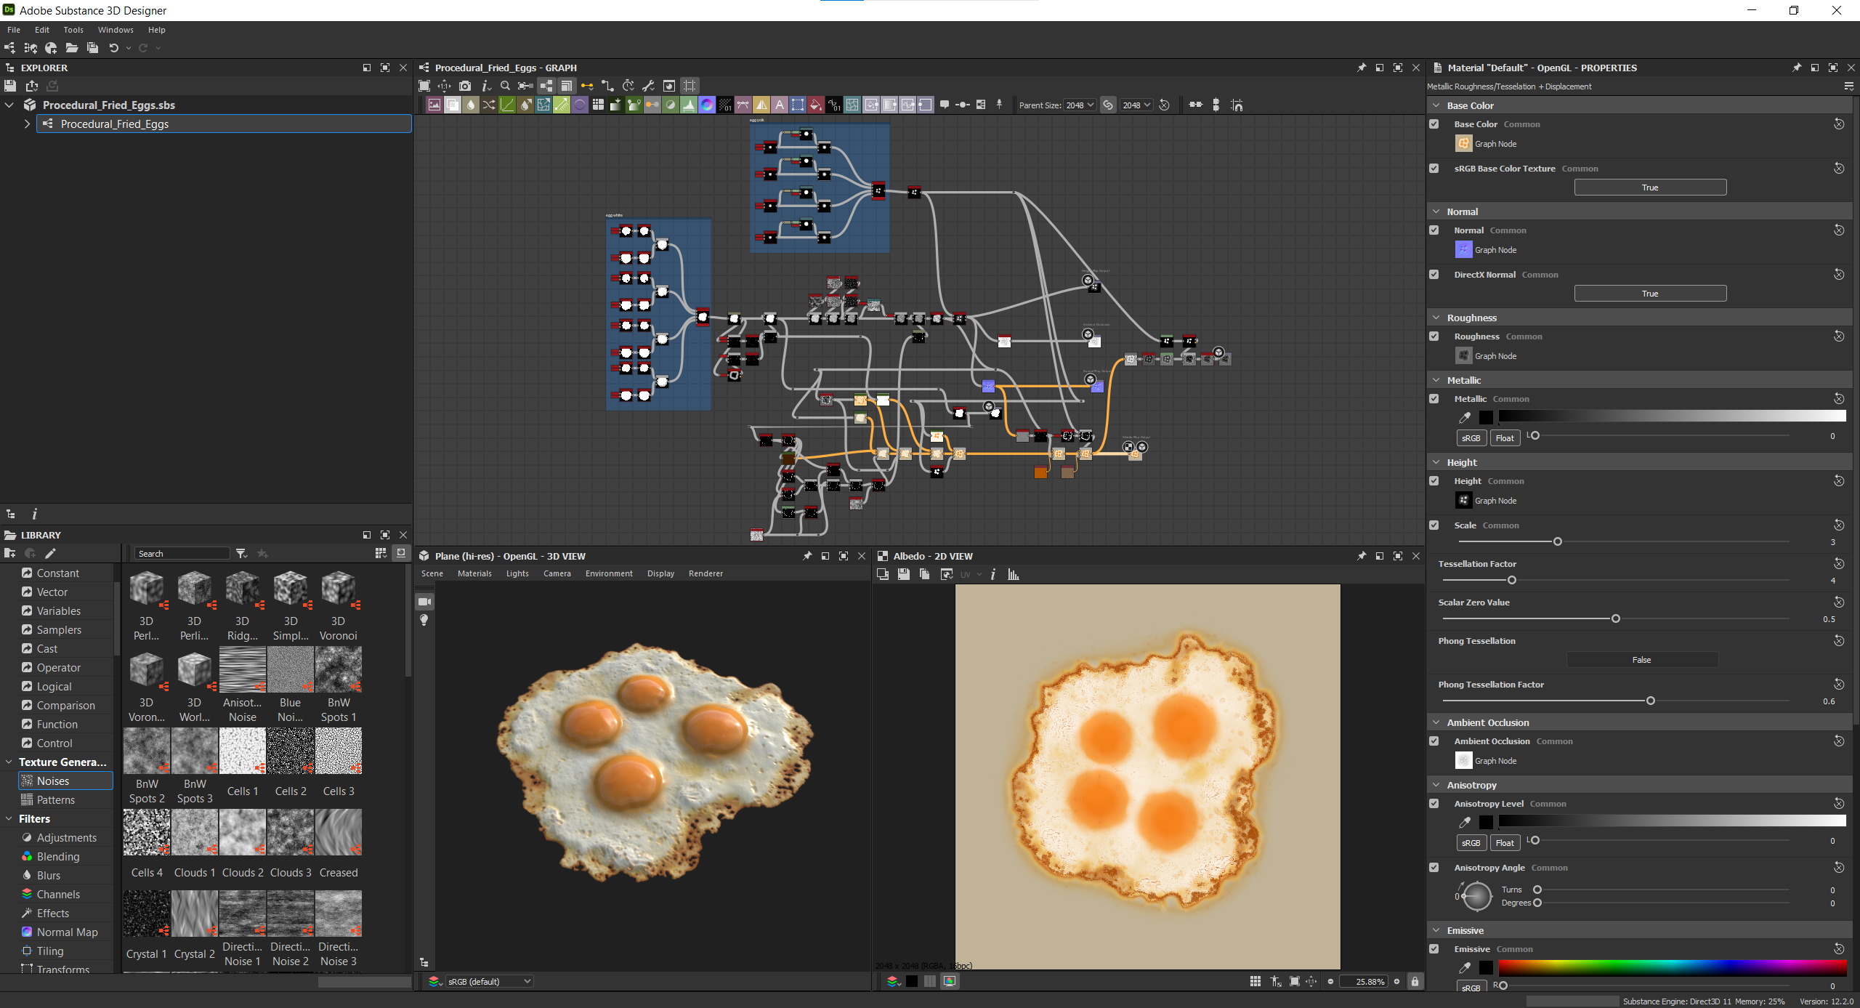The height and width of the screenshot is (1008, 1860).
Task: Add a Blend node from toolbar
Action: (453, 105)
